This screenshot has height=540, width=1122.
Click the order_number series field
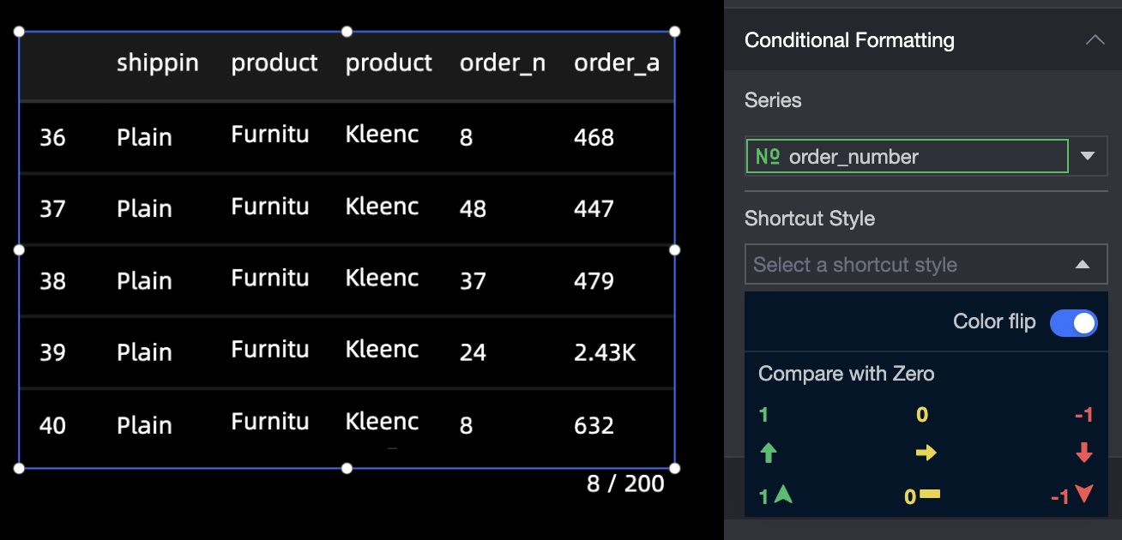[x=908, y=157]
